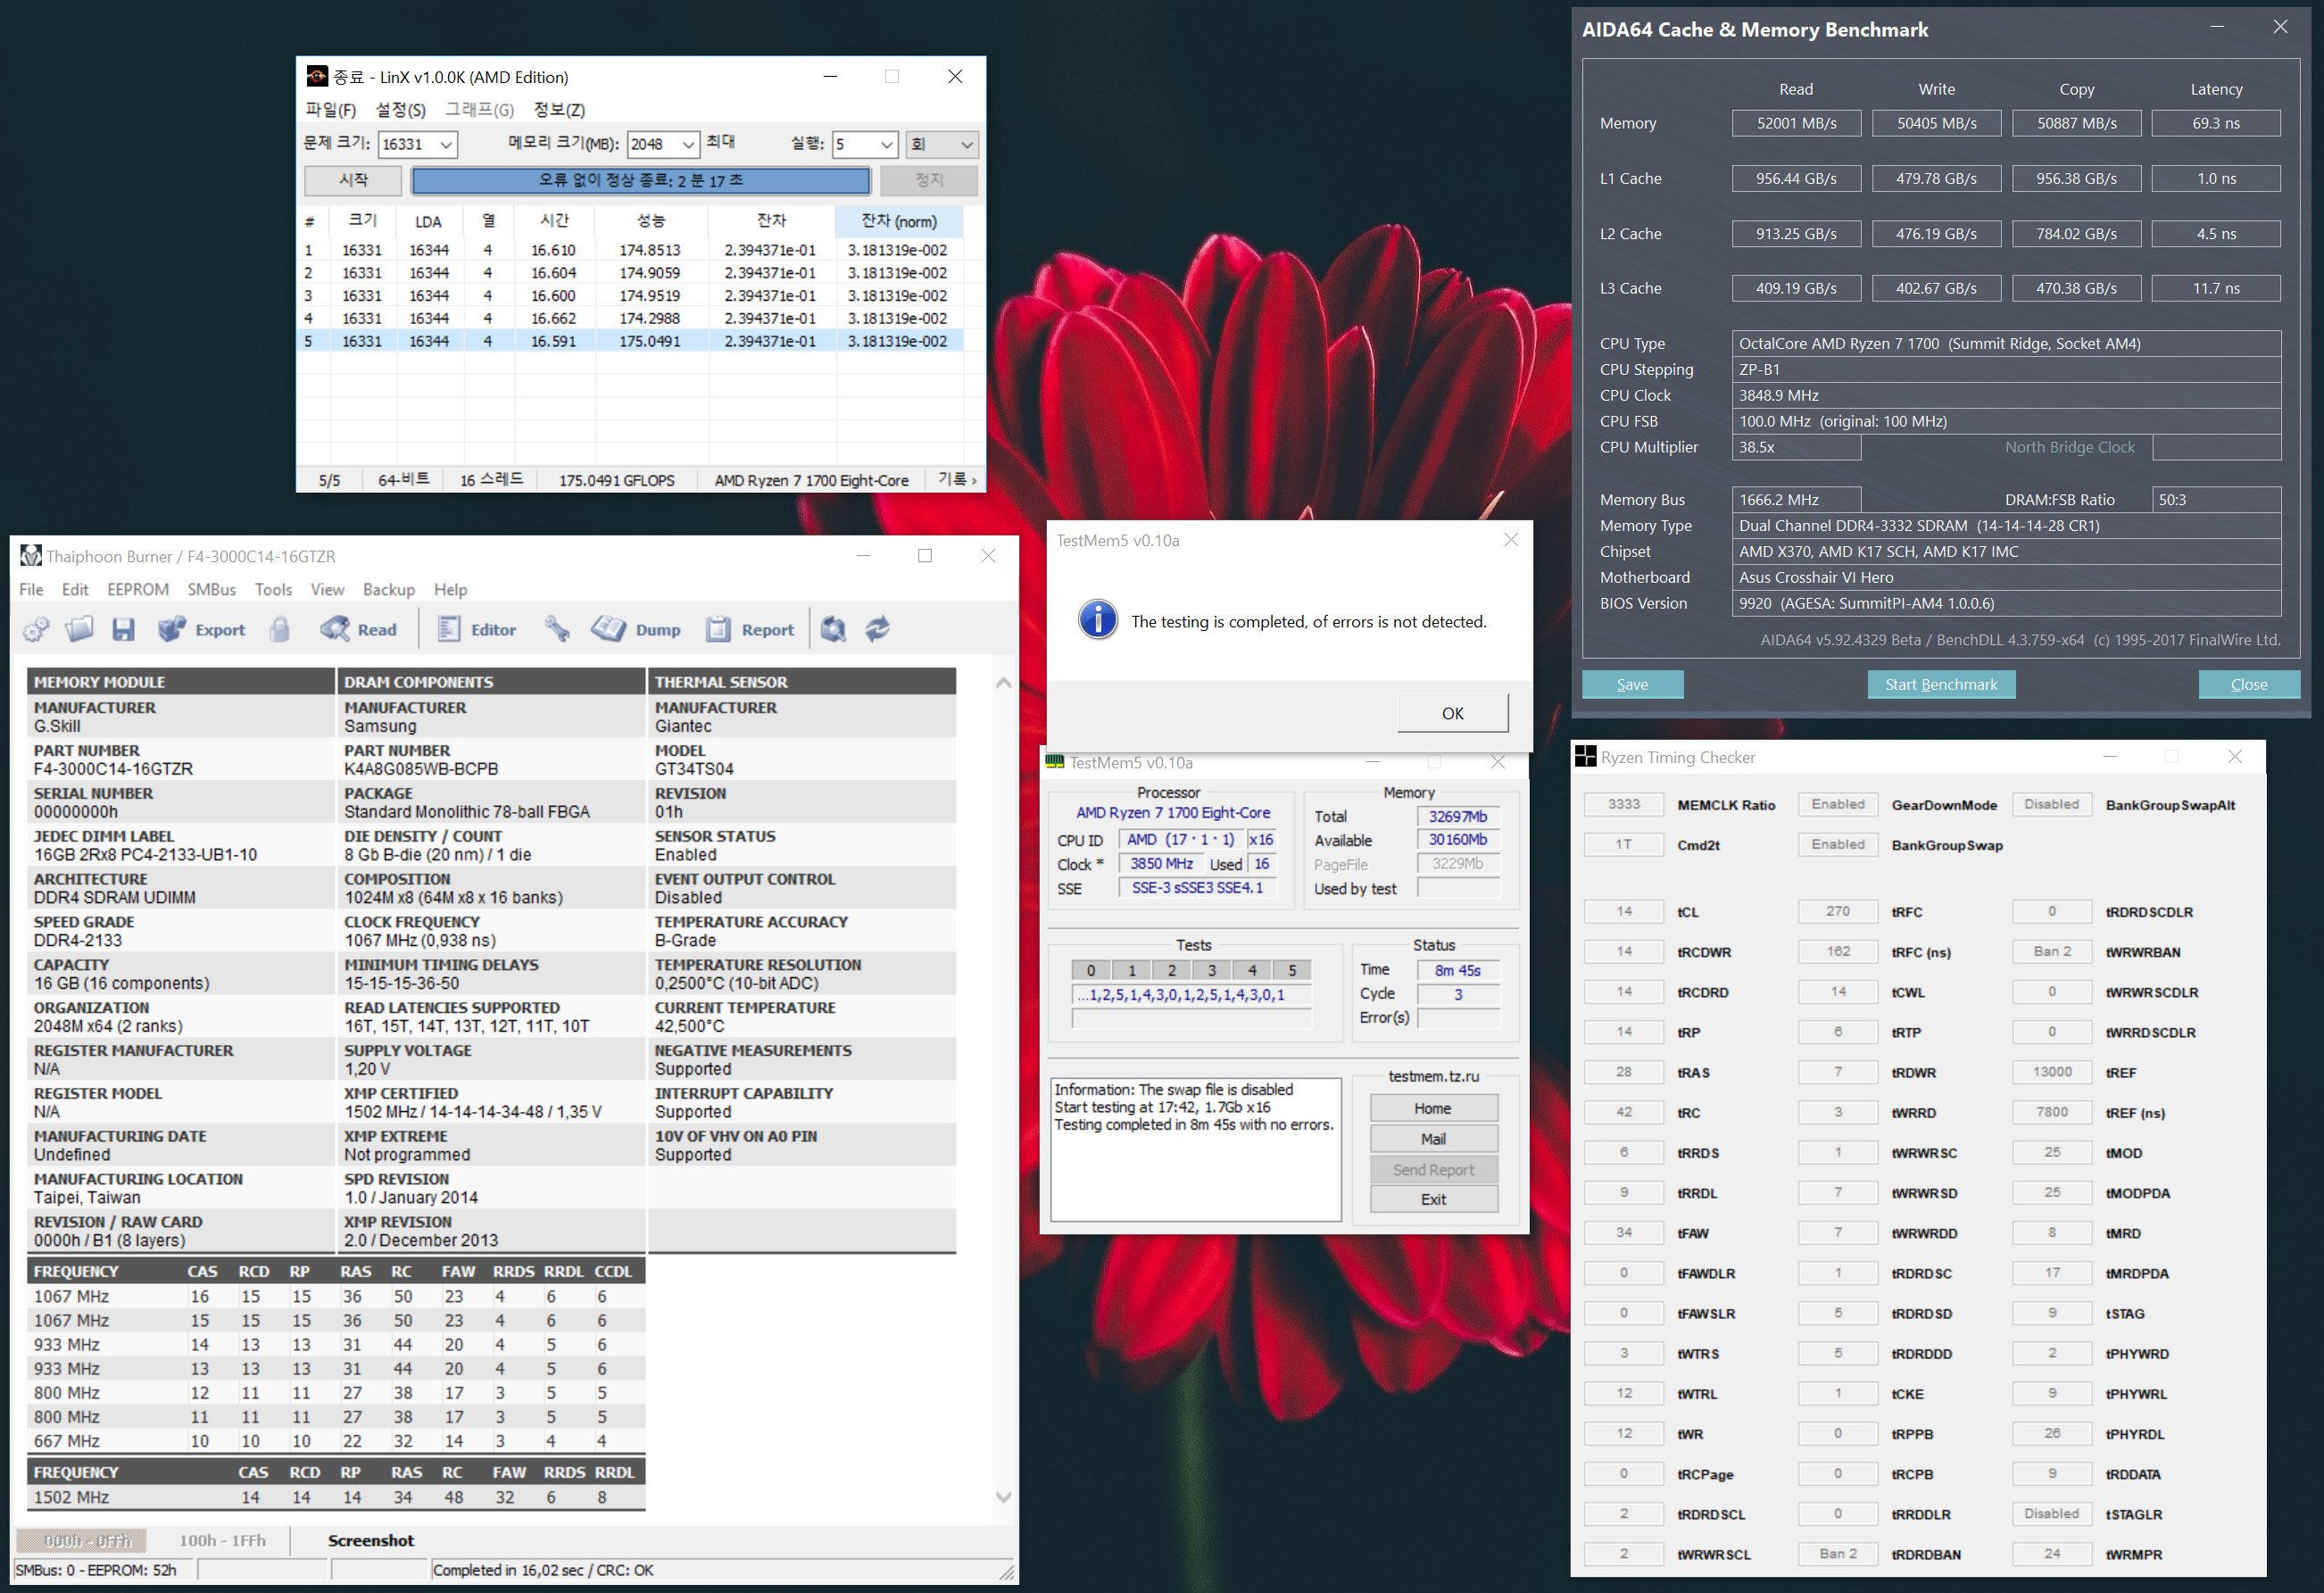
Task: Click the wrench tool icon
Action: click(x=557, y=629)
